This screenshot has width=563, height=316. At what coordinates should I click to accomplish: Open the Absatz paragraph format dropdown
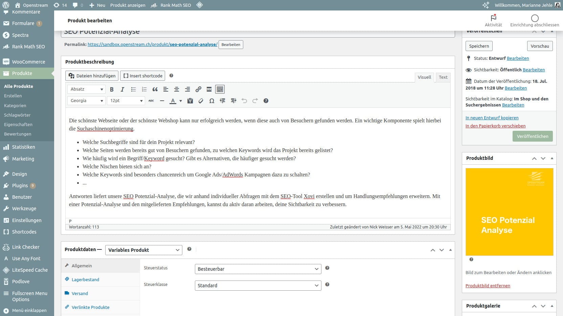pos(86,89)
